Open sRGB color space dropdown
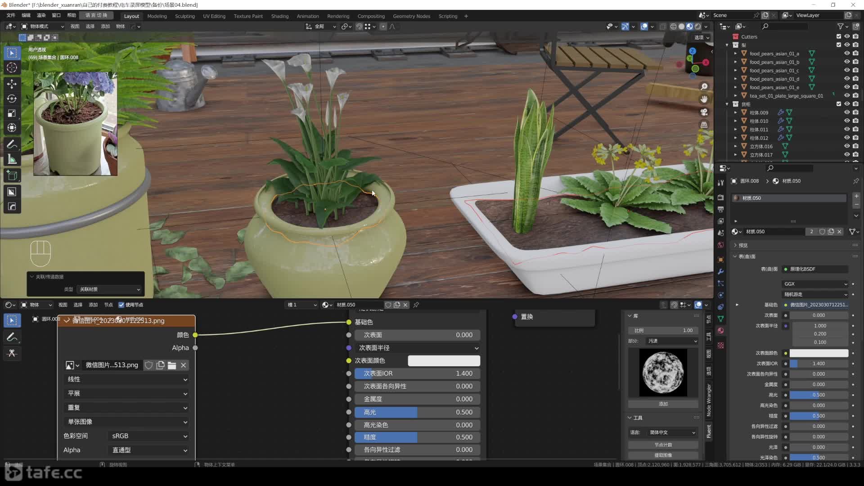 pos(148,436)
